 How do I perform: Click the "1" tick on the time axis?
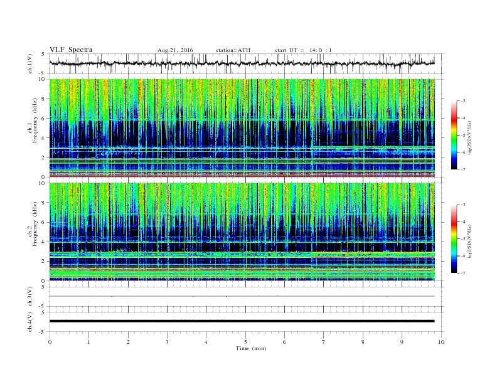pos(88,342)
